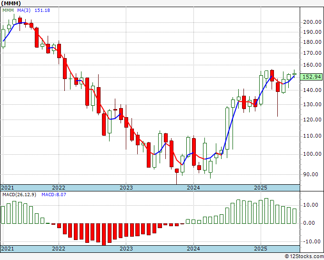Open the 12Stocks.com copyright link
Screen dimensions: 324x260
(304, 257)
